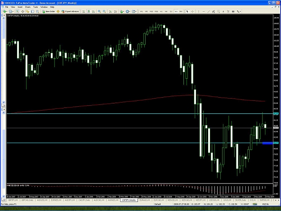
Task: Open the Help menu
Action: coord(52,7)
